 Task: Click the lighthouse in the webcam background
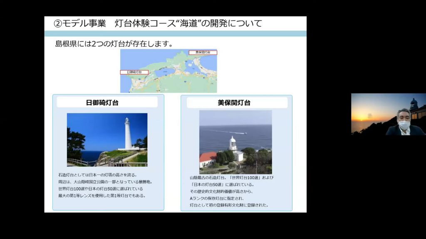coord(414,105)
